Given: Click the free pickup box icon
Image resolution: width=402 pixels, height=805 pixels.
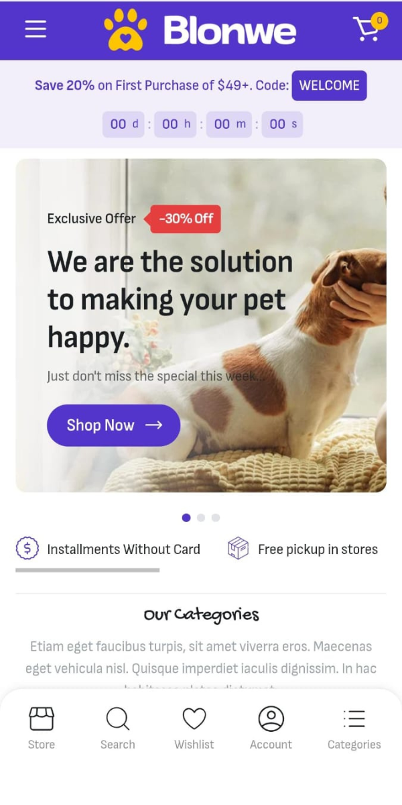Looking at the screenshot, I should (238, 549).
